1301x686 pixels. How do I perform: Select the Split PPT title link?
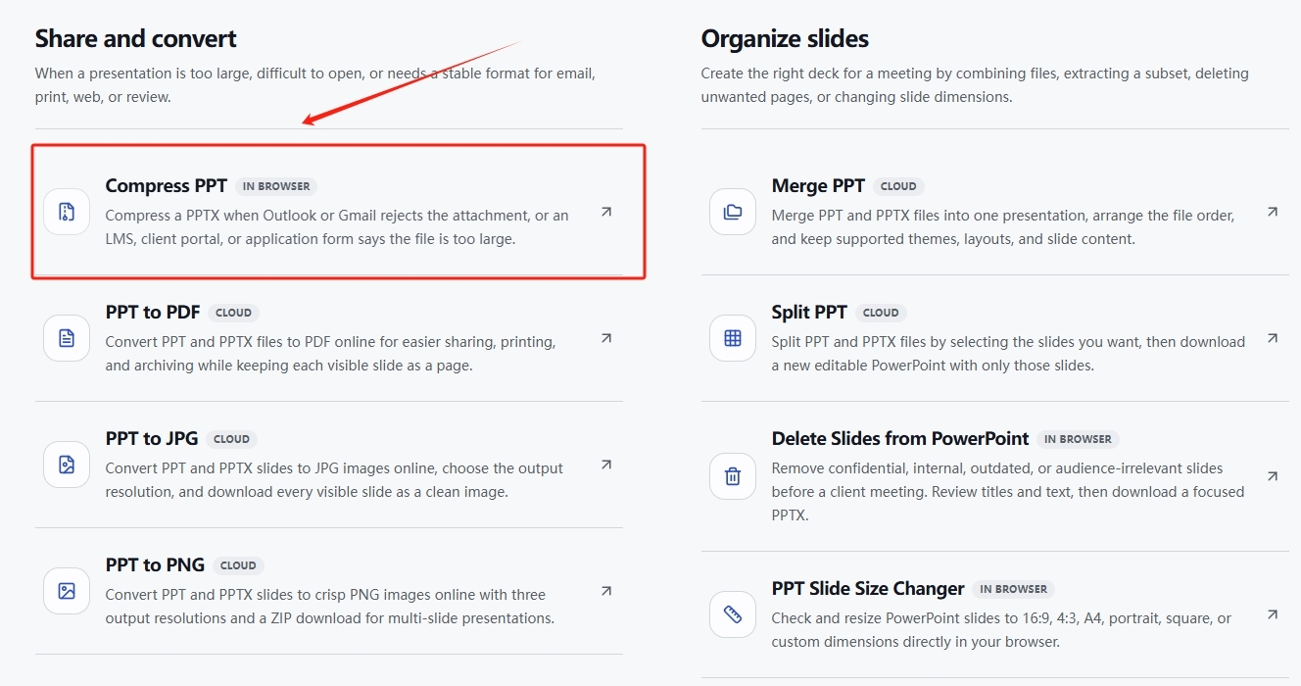coord(809,313)
